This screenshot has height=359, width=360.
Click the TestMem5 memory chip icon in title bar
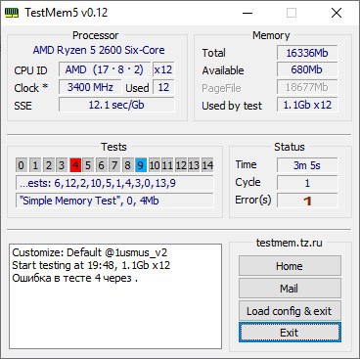point(12,13)
